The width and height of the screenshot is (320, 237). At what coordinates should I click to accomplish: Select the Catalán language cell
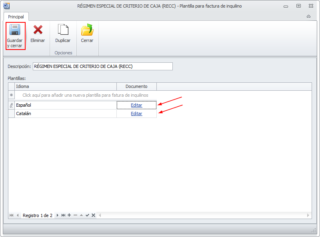click(x=66, y=114)
